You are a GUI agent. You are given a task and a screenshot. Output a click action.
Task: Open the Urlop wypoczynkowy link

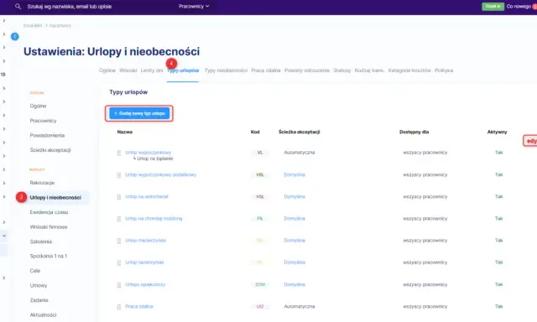148,153
